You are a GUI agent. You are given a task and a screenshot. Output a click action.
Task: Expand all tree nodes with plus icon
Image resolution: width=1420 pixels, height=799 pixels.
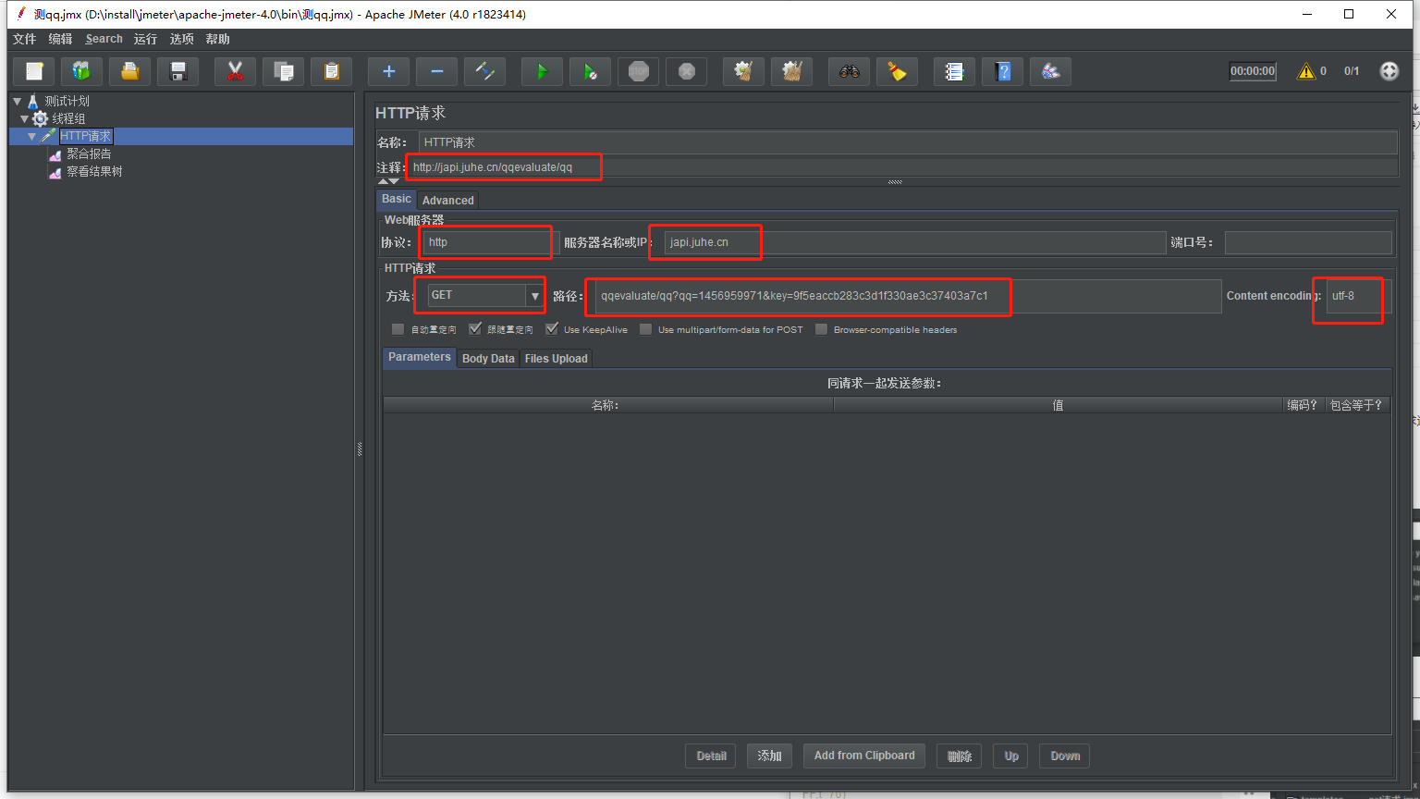point(389,71)
